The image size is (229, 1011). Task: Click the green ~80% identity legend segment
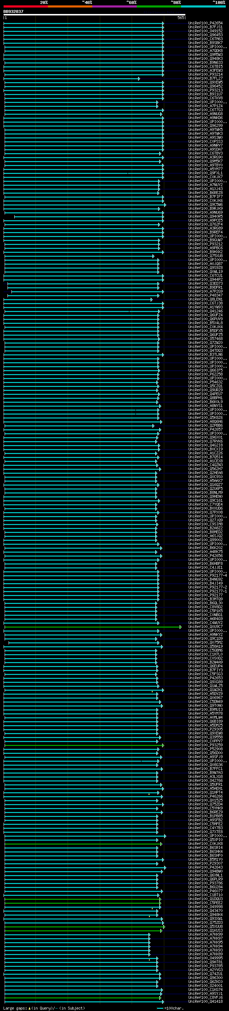(159, 6)
